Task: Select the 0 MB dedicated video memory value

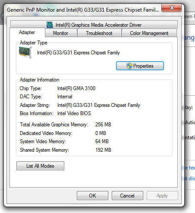Action: tap(101, 133)
